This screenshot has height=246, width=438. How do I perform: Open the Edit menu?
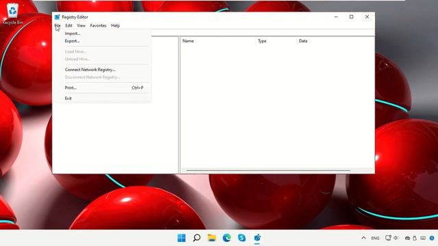click(x=68, y=26)
